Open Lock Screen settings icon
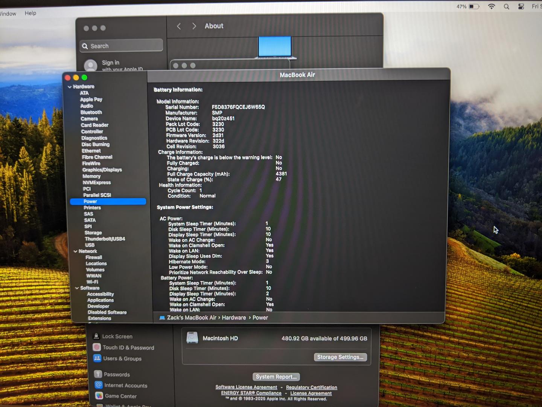The width and height of the screenshot is (542, 407). [x=96, y=336]
